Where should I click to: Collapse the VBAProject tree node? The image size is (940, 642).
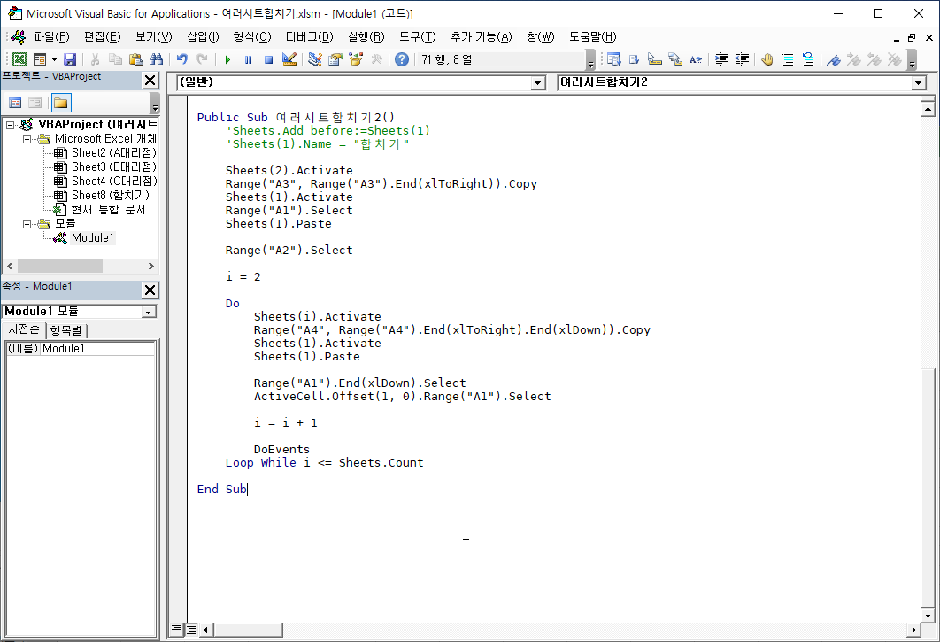[11, 125]
